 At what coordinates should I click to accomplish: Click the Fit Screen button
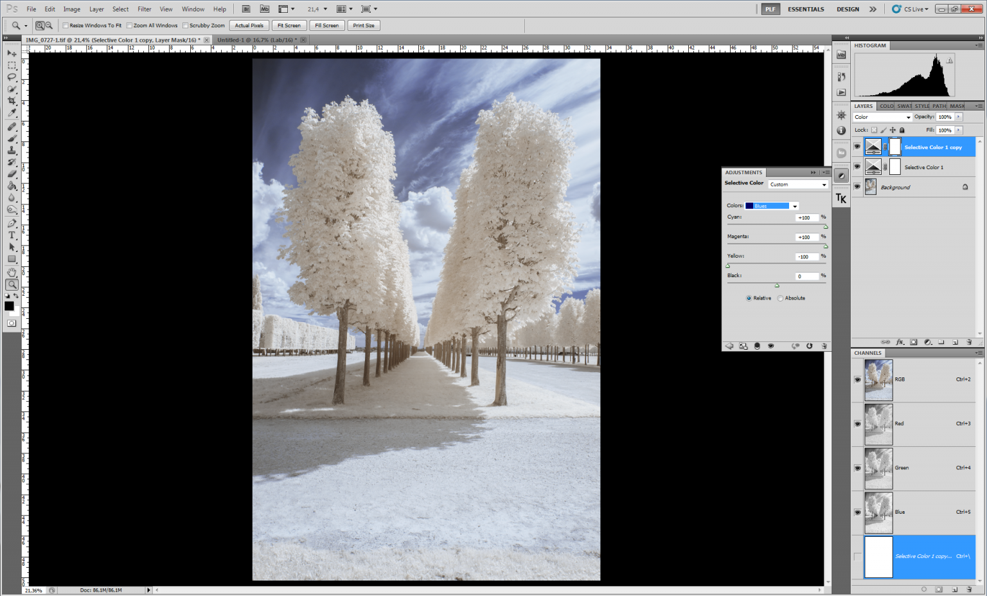(289, 26)
